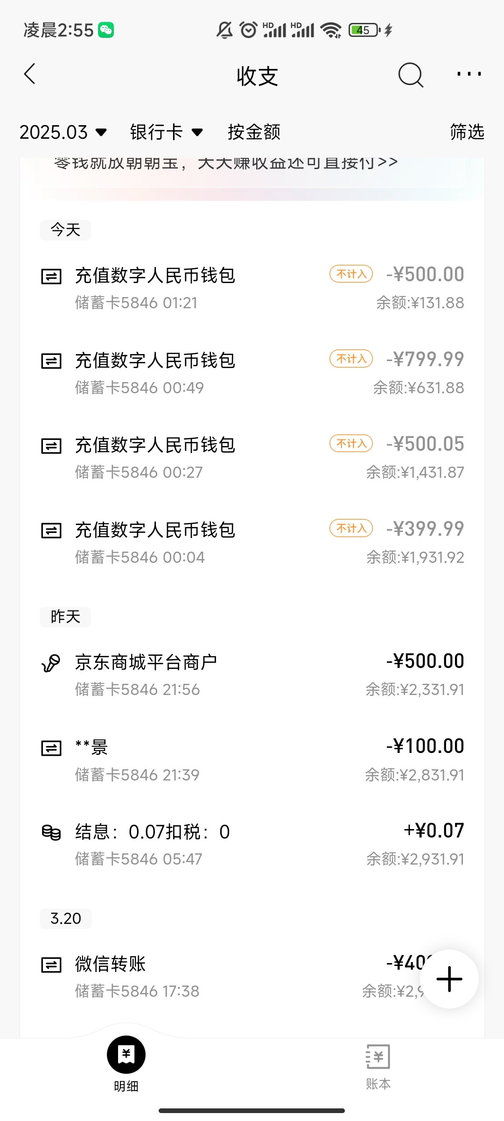This screenshot has height=1121, width=504.
Task: Tap the floating plus add button
Action: (449, 979)
